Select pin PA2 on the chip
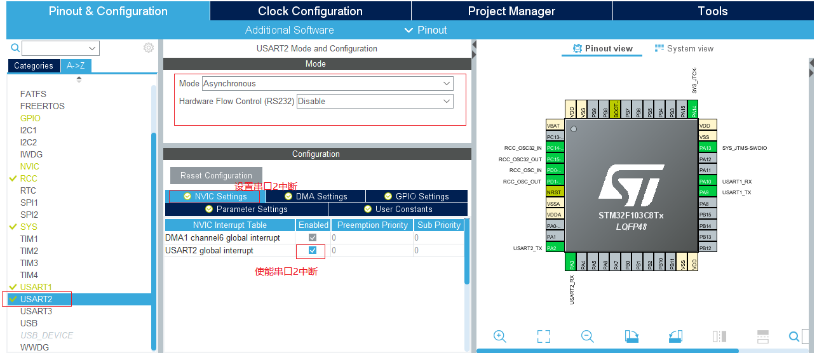Image resolution: width=817 pixels, height=353 pixels. (555, 248)
